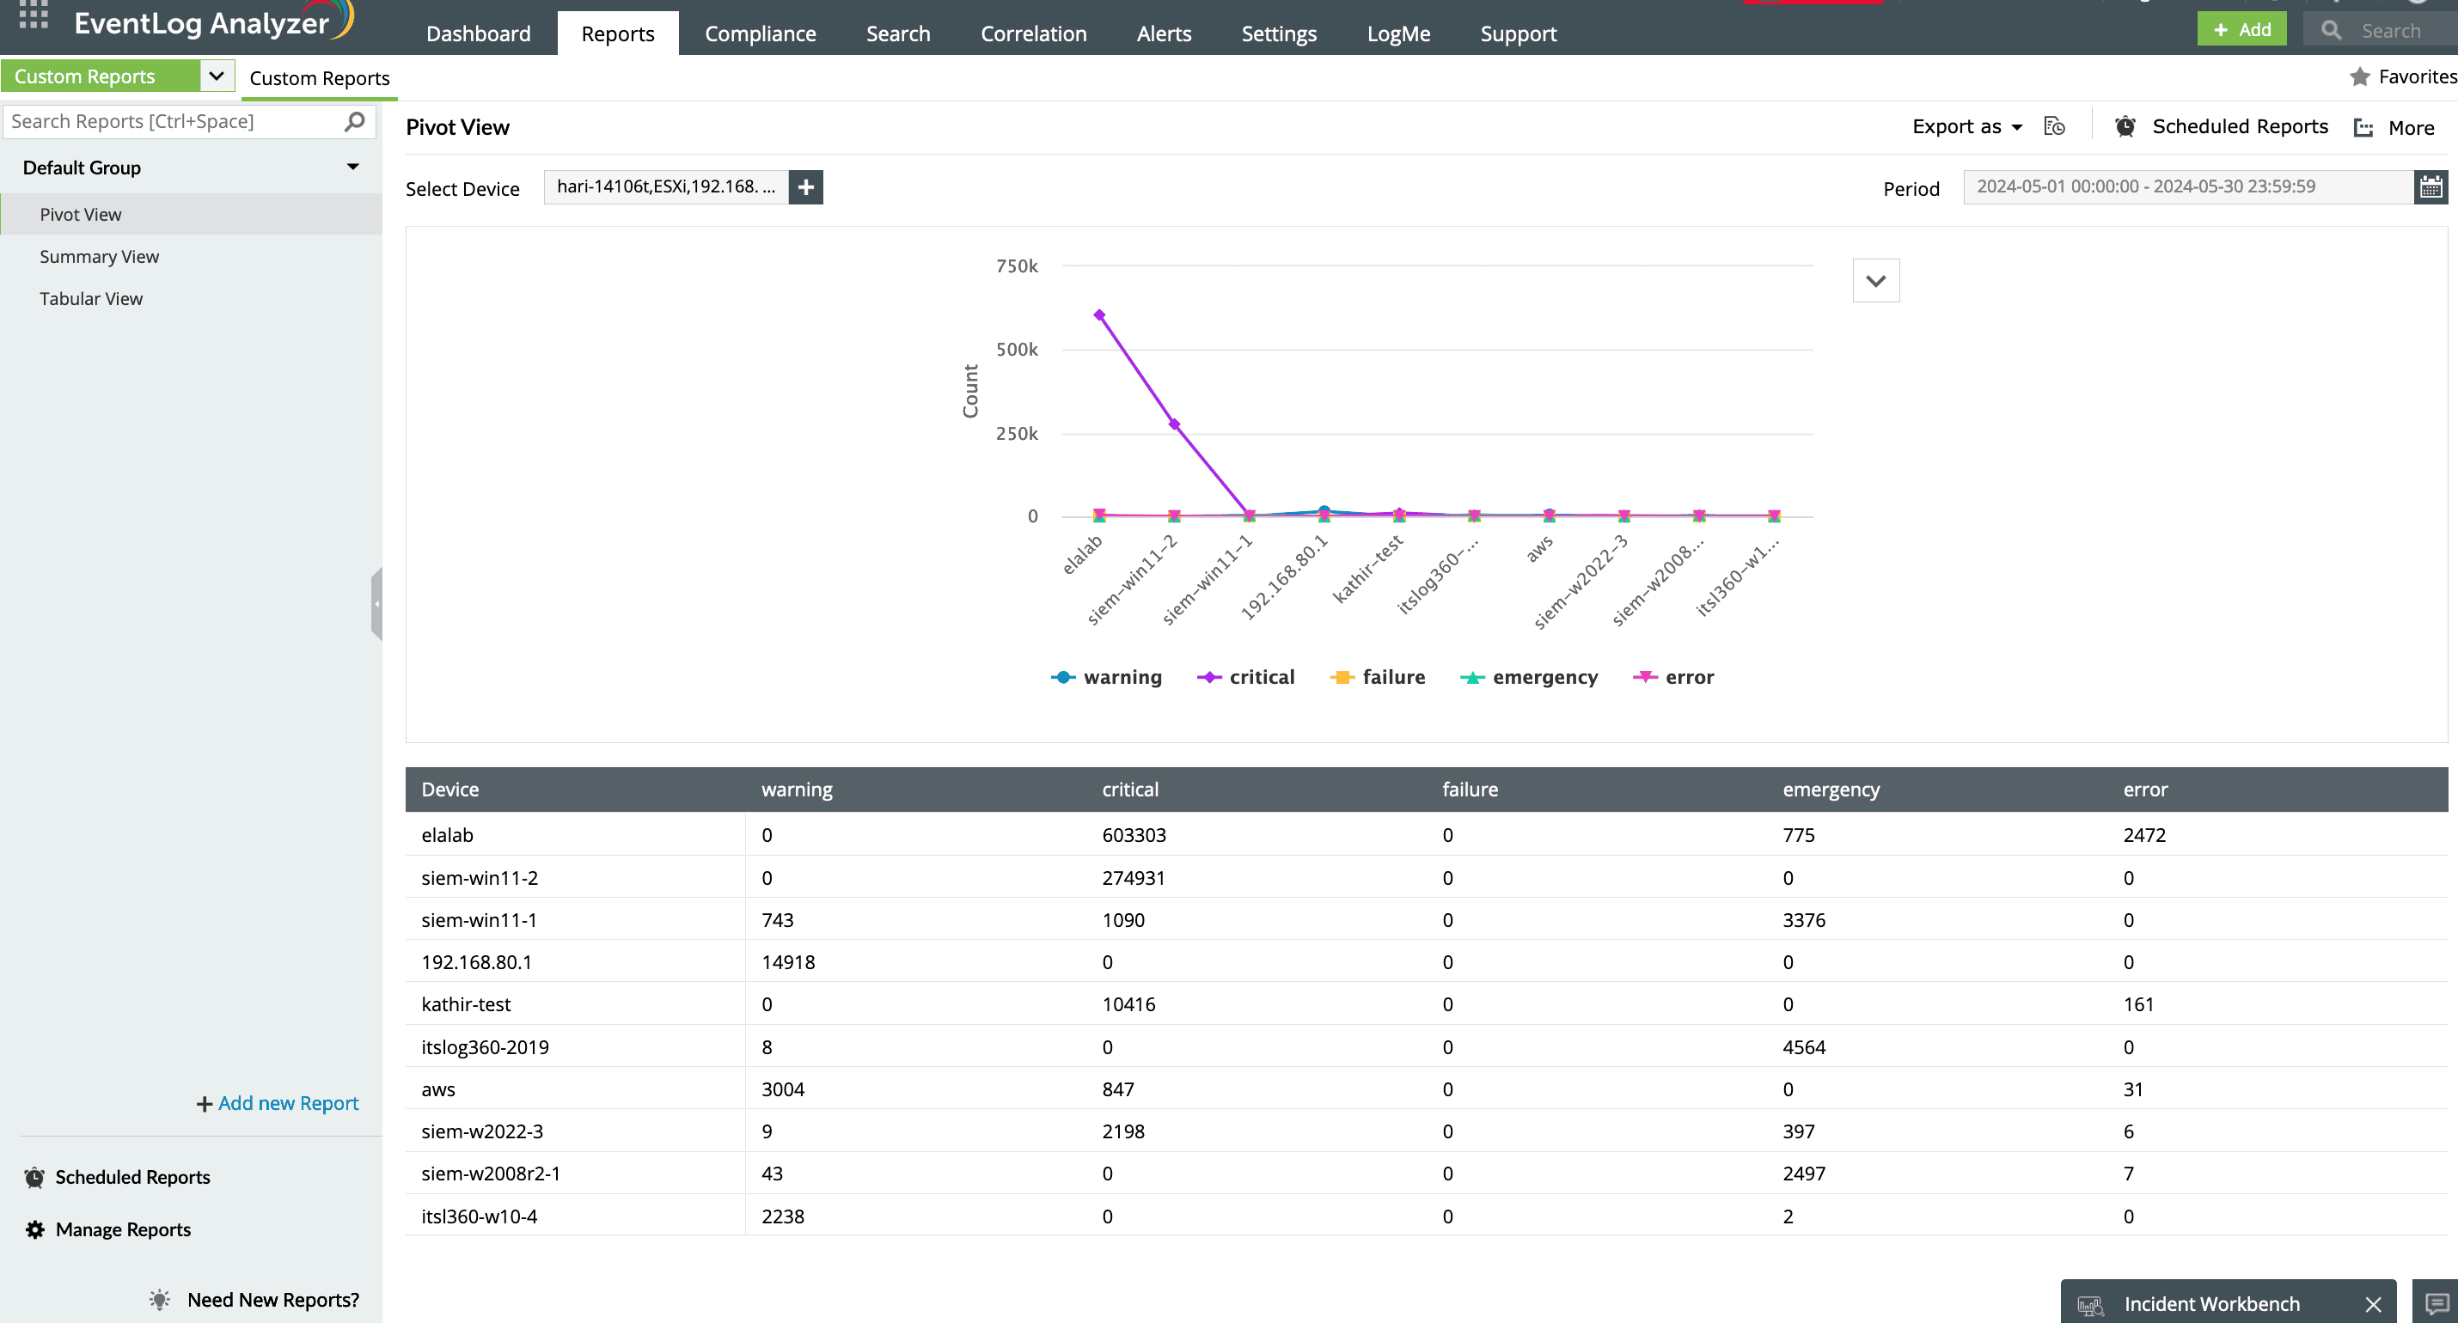Open the apps grid icon top-left
The image size is (2458, 1323).
[x=32, y=15]
